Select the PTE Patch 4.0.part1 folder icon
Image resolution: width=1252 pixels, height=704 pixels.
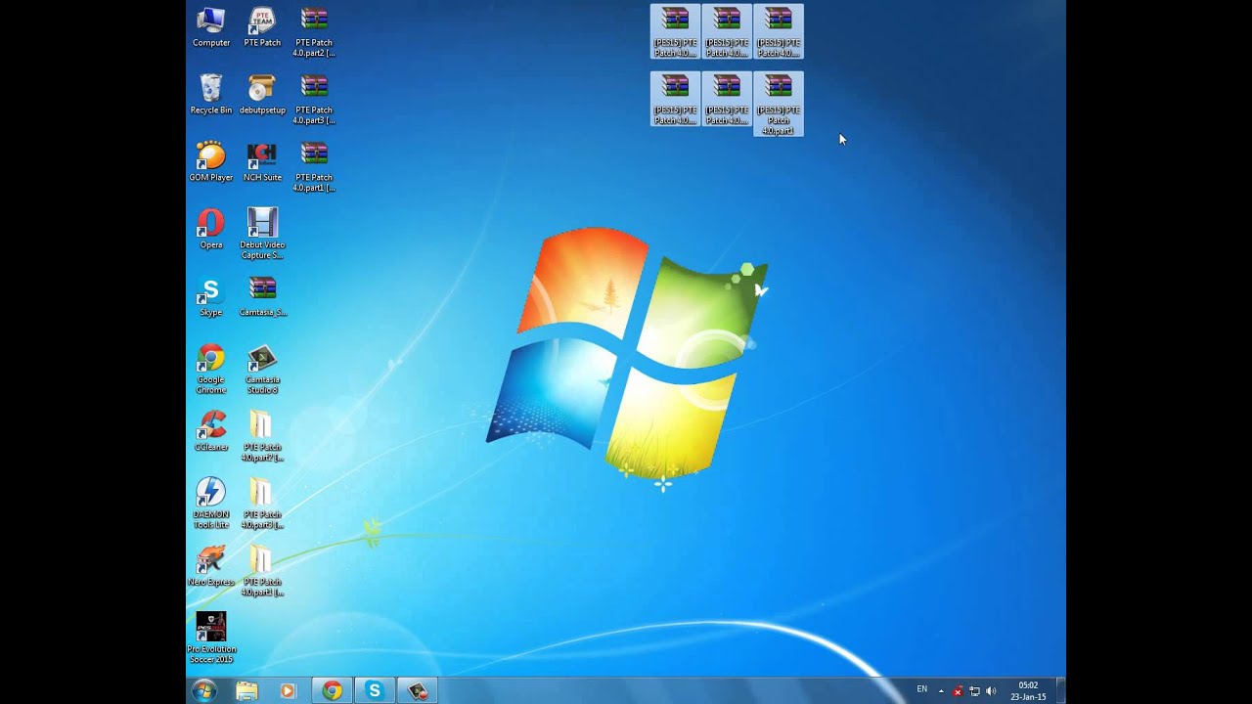[262, 572]
